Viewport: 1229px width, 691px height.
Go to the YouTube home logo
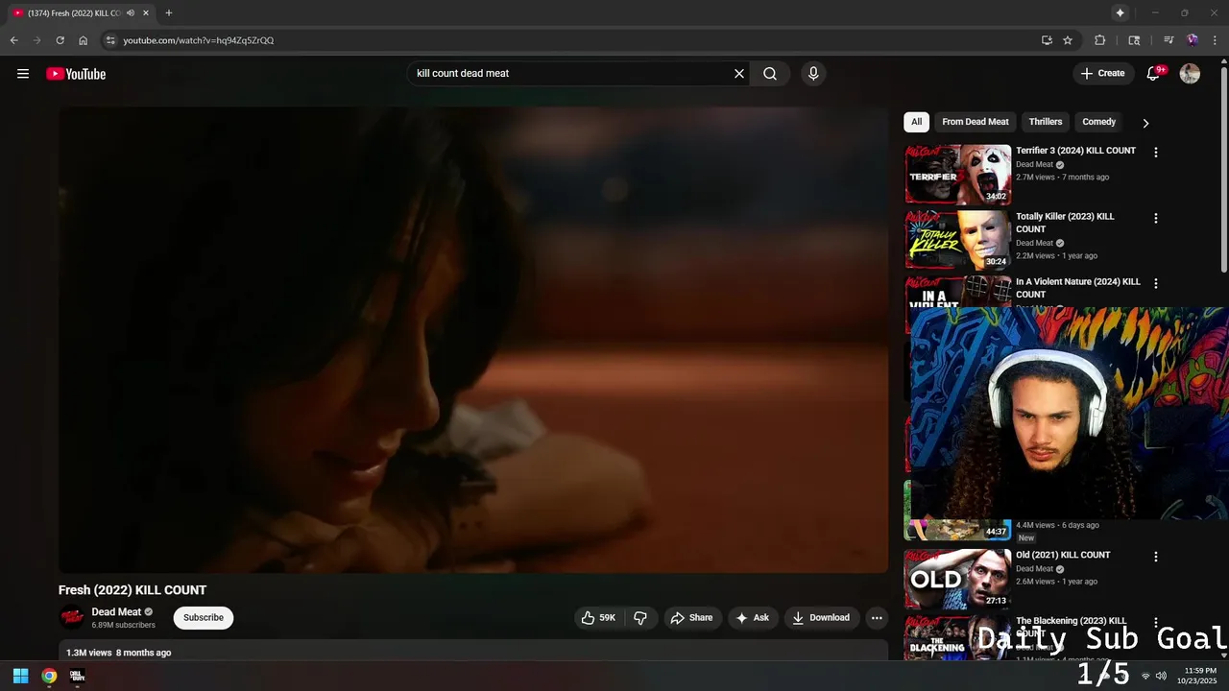(x=76, y=74)
